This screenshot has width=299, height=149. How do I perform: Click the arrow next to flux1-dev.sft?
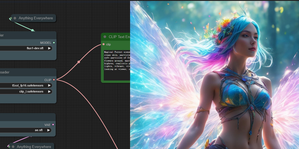(49, 48)
